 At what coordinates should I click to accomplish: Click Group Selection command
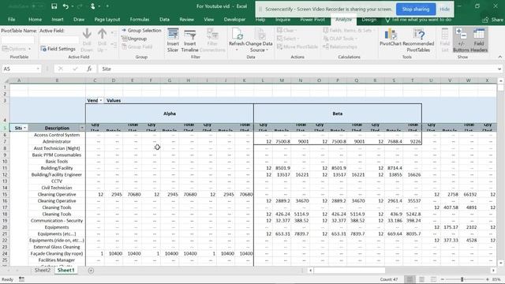[x=141, y=30]
